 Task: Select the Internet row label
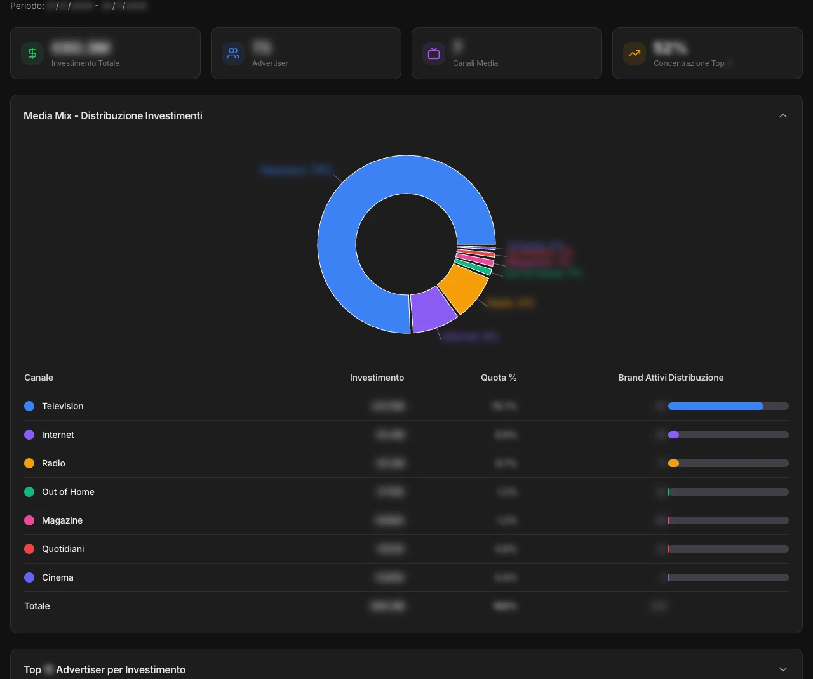[58, 435]
